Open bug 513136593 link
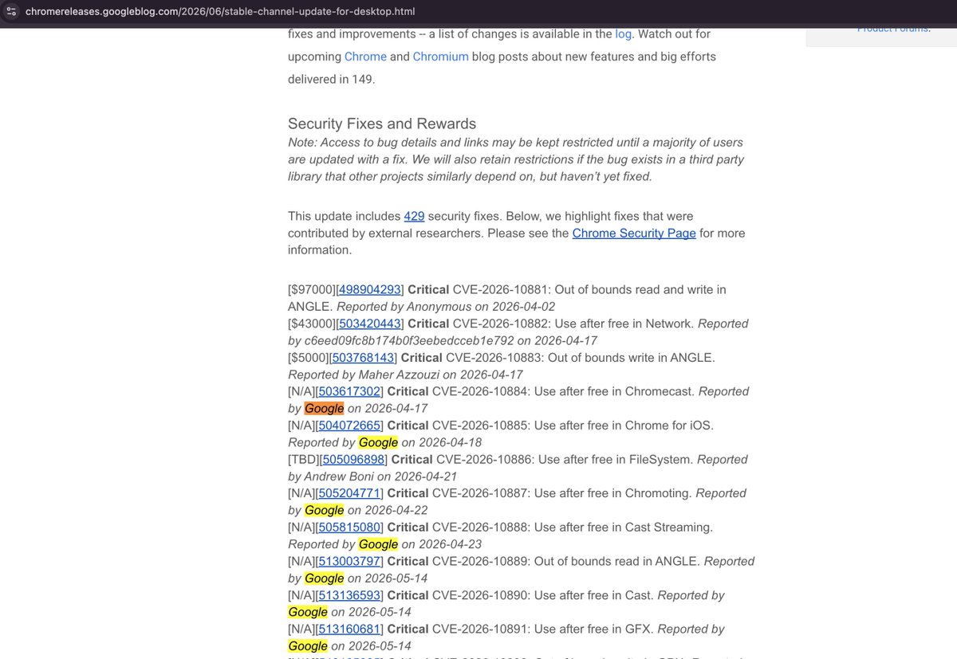Screen dimensions: 957x659 349,595
